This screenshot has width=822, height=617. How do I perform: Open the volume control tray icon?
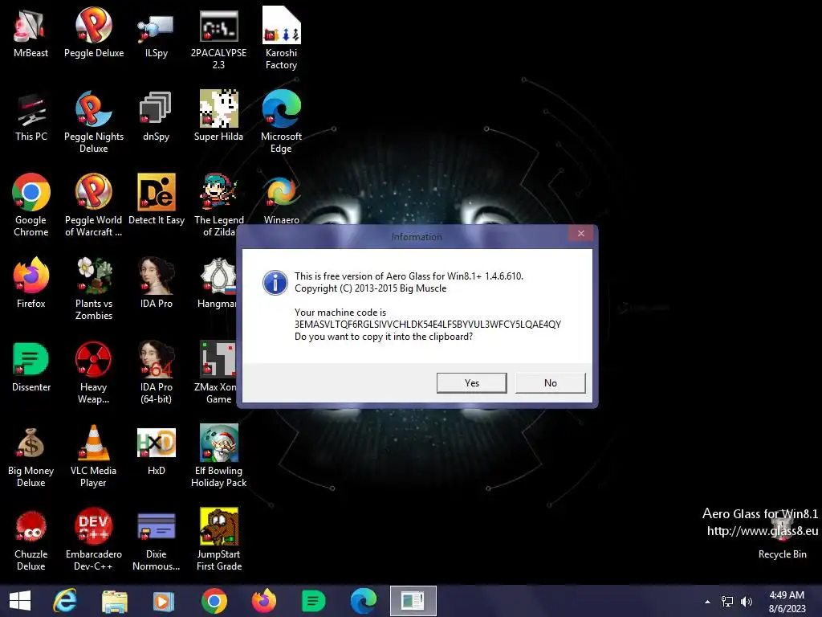(747, 601)
